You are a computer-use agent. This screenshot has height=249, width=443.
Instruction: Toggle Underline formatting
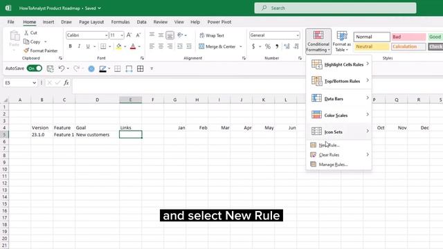(x=88, y=46)
